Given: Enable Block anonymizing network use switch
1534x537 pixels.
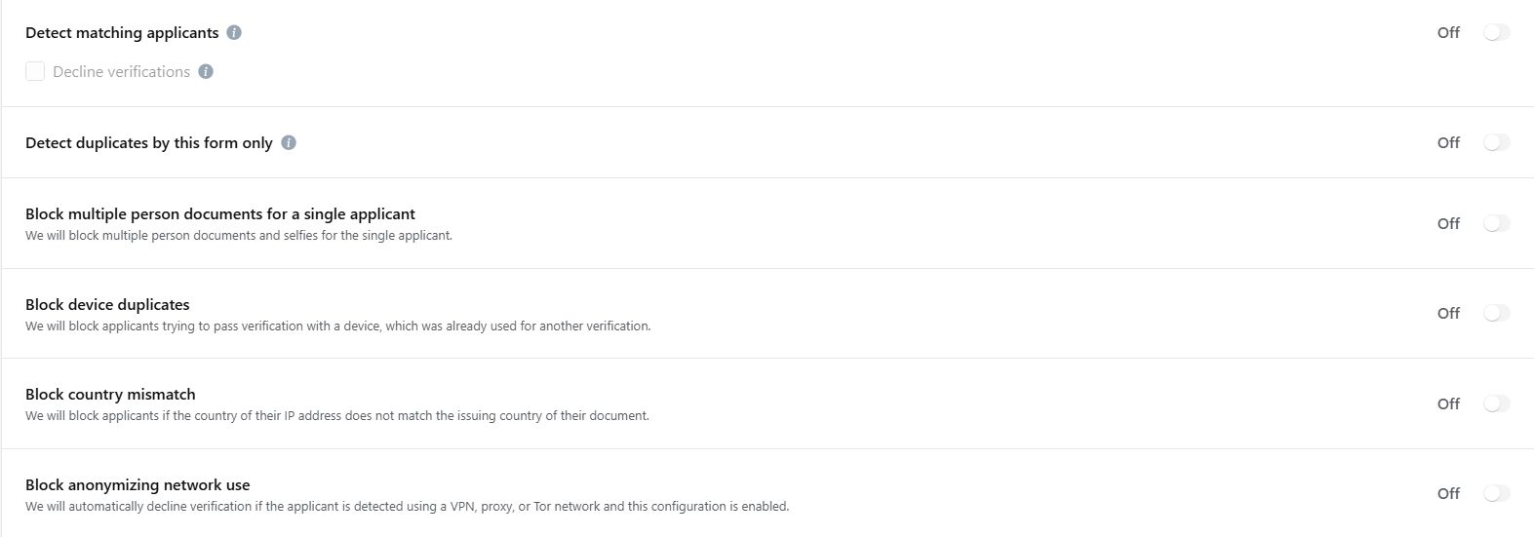Looking at the screenshot, I should click(x=1496, y=493).
